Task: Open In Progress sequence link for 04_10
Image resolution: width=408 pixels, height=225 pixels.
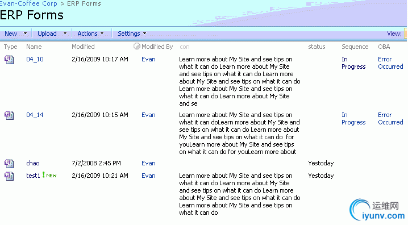Action: point(353,63)
